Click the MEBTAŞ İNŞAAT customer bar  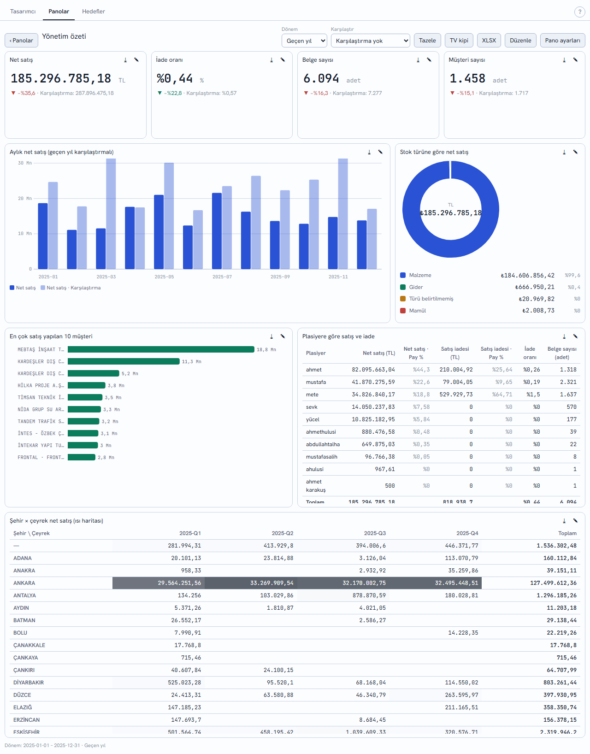161,349
